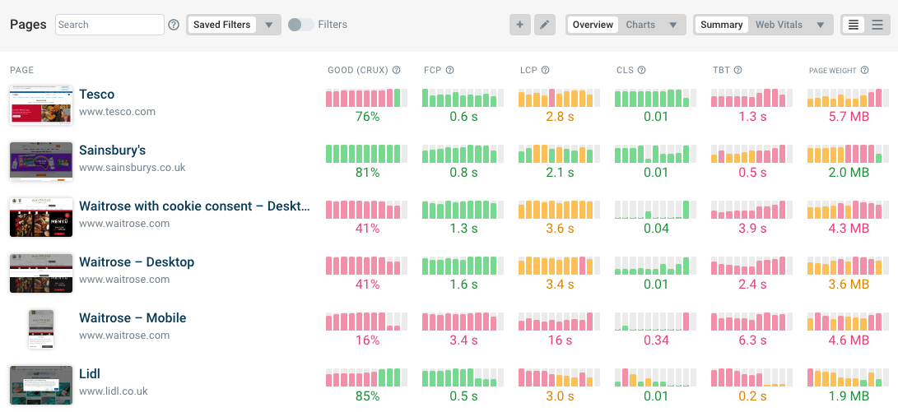The image size is (898, 412).
Task: Click Lidl CrUX value 85%
Action: pos(367,396)
